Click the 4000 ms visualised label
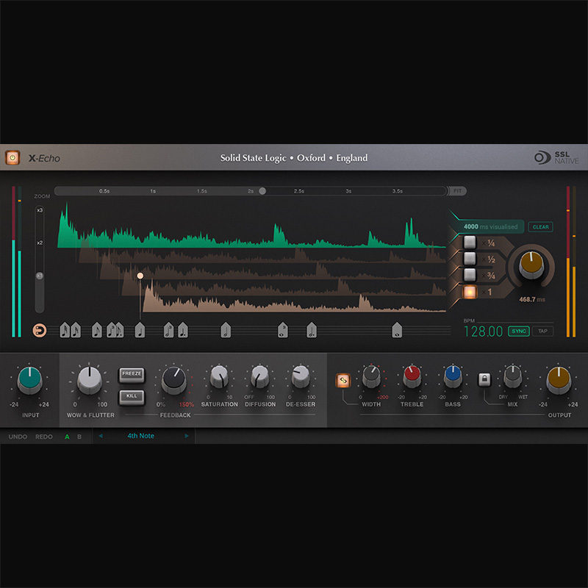Image resolution: width=588 pixels, height=588 pixels. pyautogui.click(x=490, y=227)
